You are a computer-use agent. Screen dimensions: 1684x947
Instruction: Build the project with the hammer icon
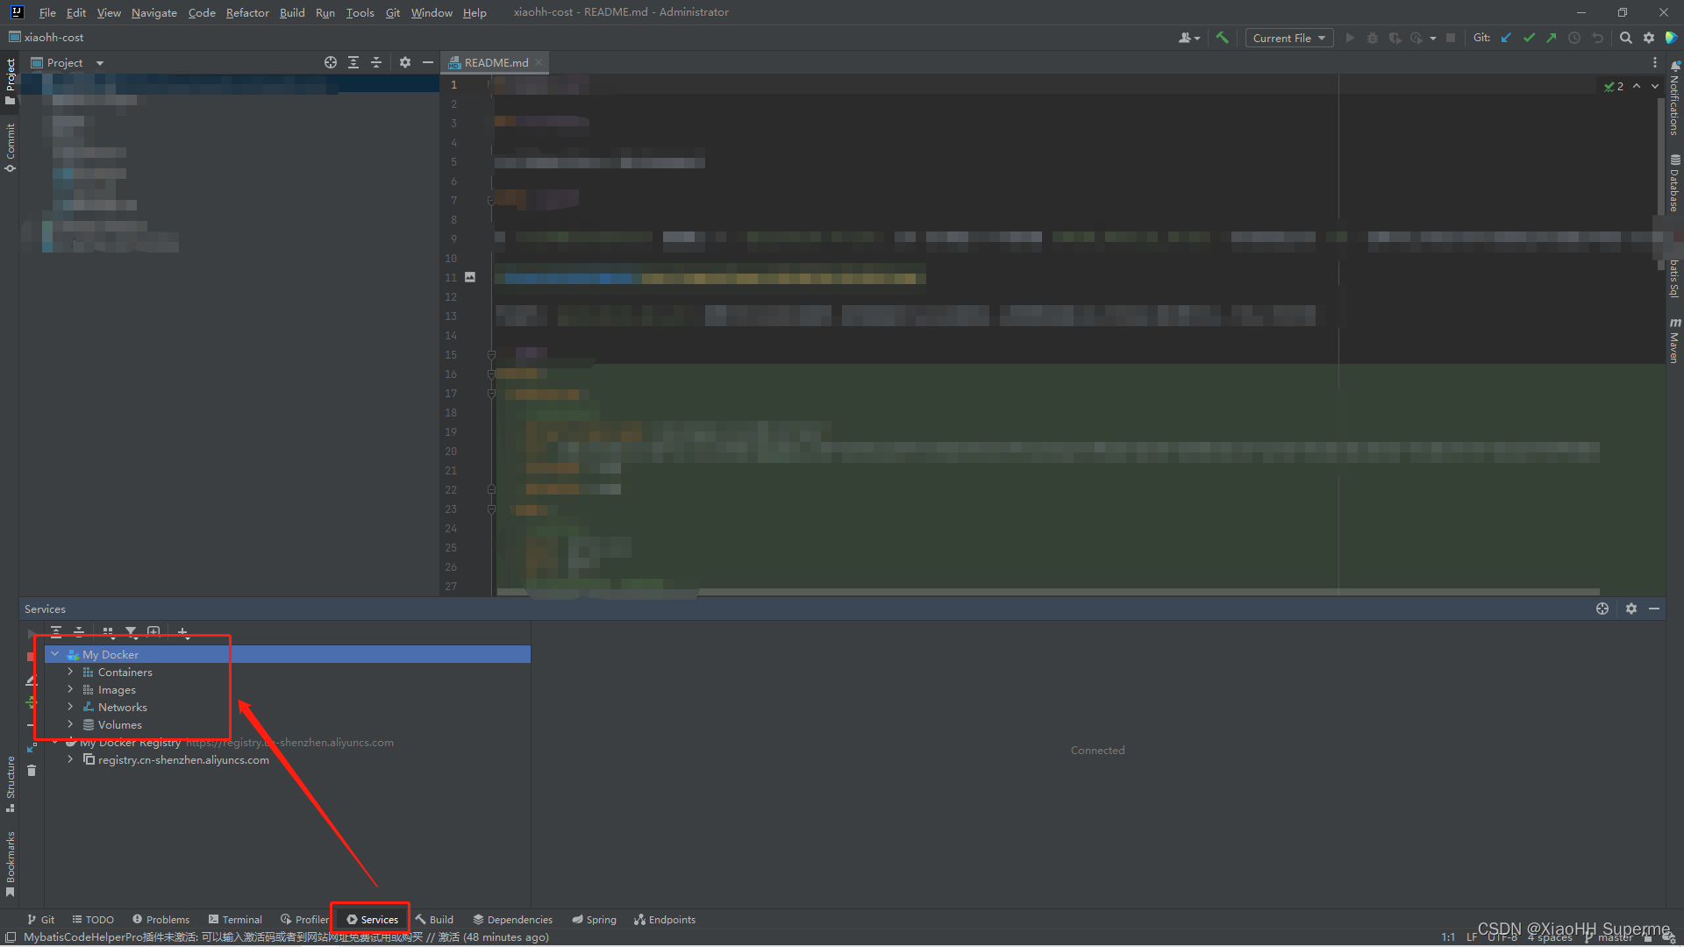click(x=1222, y=38)
